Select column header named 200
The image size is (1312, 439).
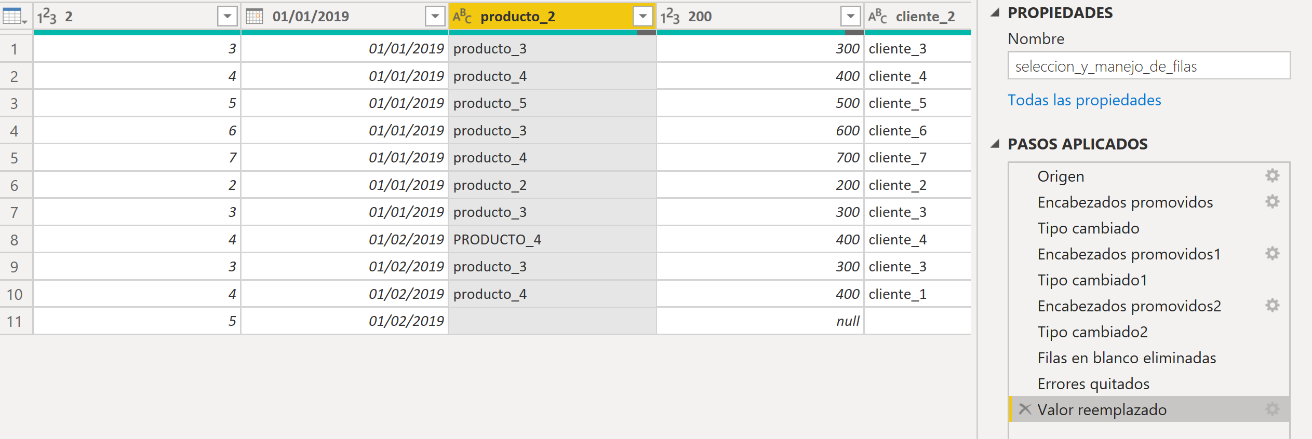coord(760,17)
